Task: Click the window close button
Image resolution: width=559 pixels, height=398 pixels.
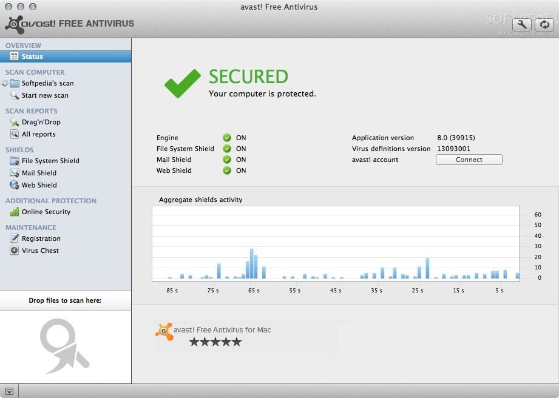Action: pos(8,7)
